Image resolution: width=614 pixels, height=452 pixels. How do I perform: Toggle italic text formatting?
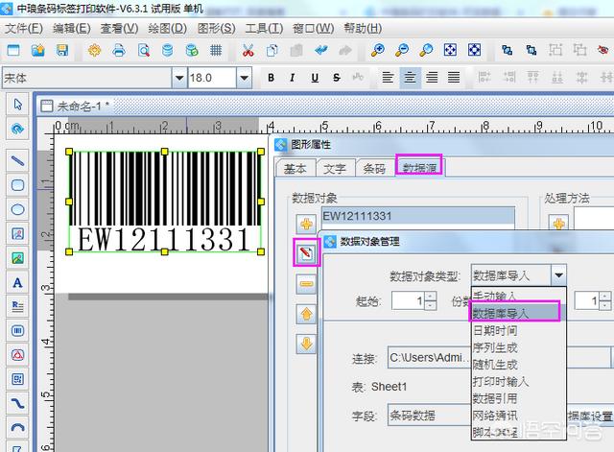click(x=292, y=78)
